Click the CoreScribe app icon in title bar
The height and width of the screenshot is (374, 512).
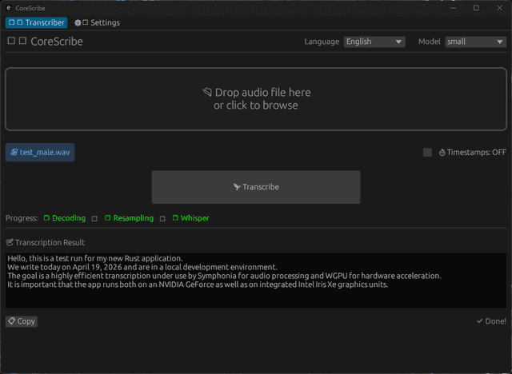pyautogui.click(x=9, y=8)
